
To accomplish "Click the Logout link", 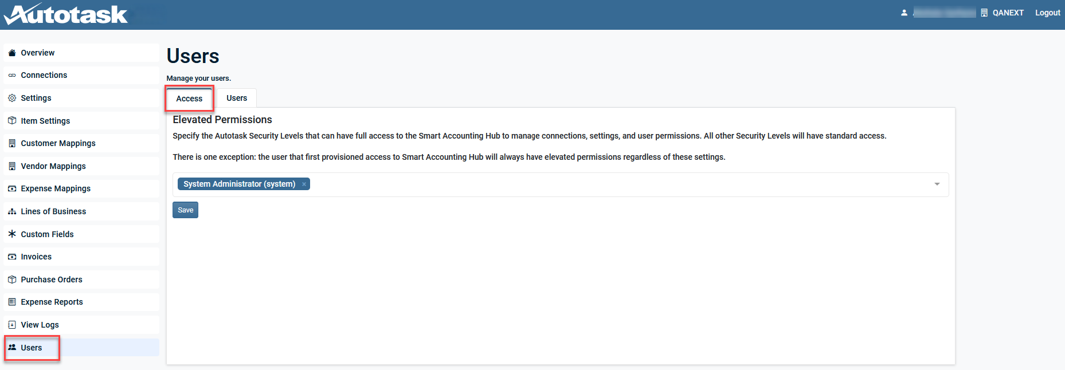I will click(x=1047, y=13).
